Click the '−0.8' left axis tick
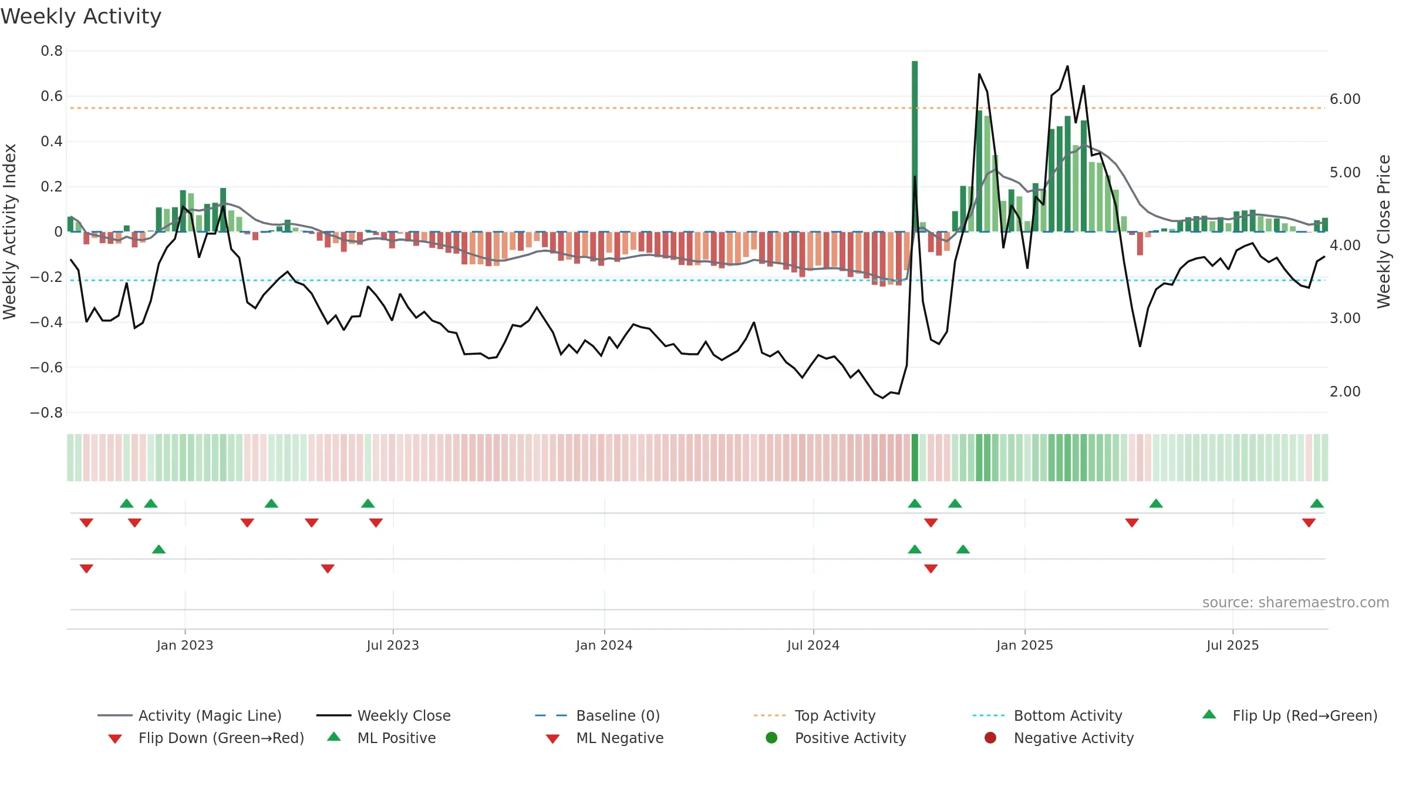Image resolution: width=1409 pixels, height=793 pixels. [46, 413]
